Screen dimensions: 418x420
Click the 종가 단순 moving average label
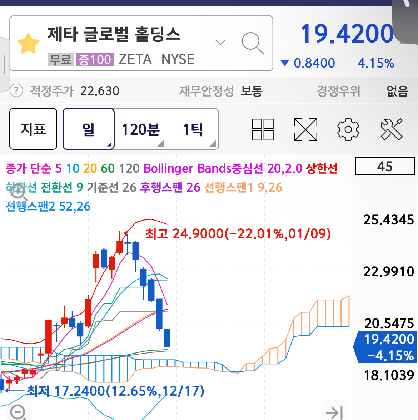point(28,168)
